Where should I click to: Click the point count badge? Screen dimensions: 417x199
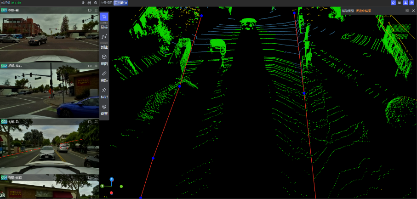121,3
